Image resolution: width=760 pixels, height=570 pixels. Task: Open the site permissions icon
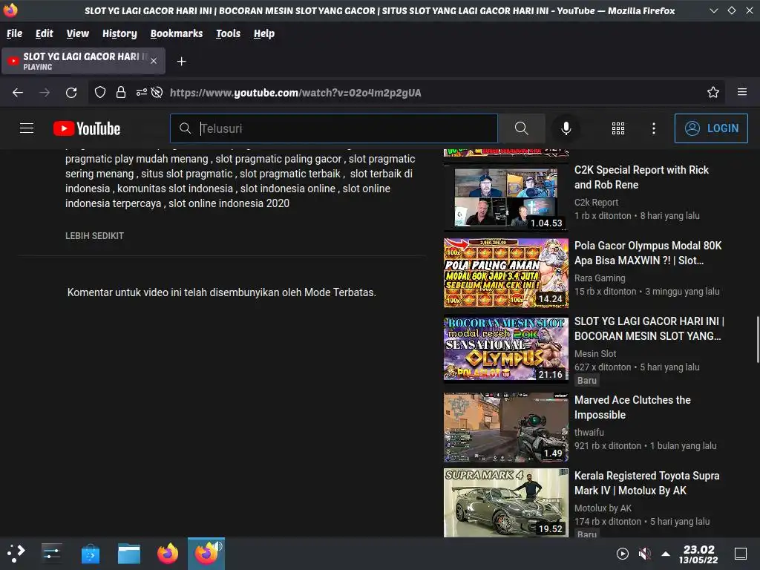(x=142, y=92)
